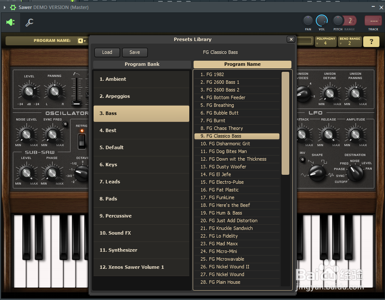Open the POLYPHONY dropdown
Screen dimensions: 385x300
[x=326, y=41]
